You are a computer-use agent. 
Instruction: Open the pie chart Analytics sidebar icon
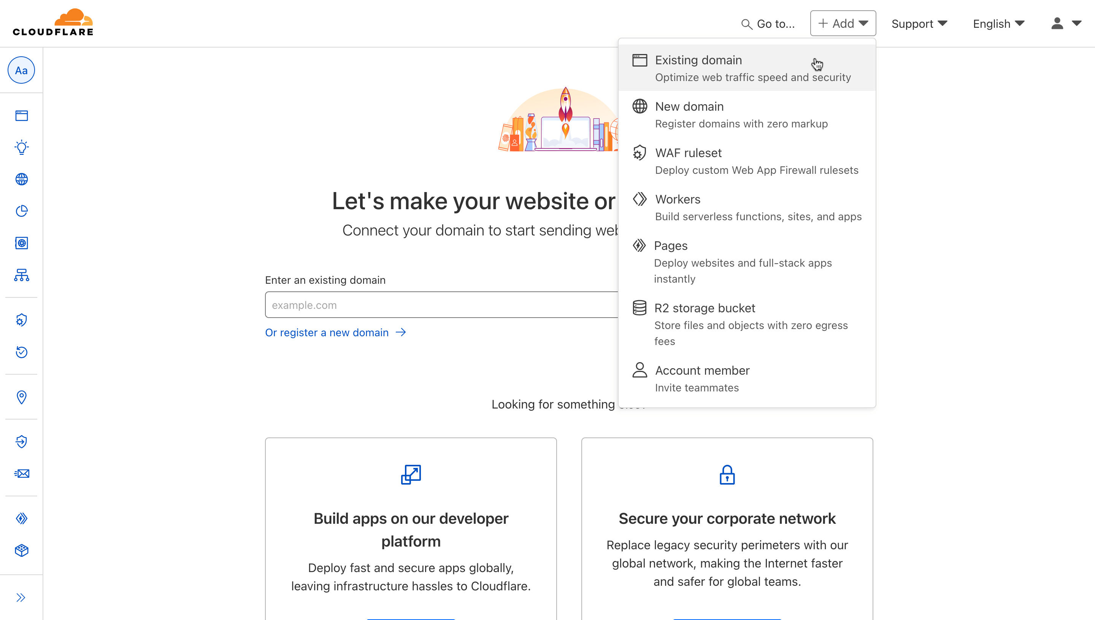(x=21, y=211)
